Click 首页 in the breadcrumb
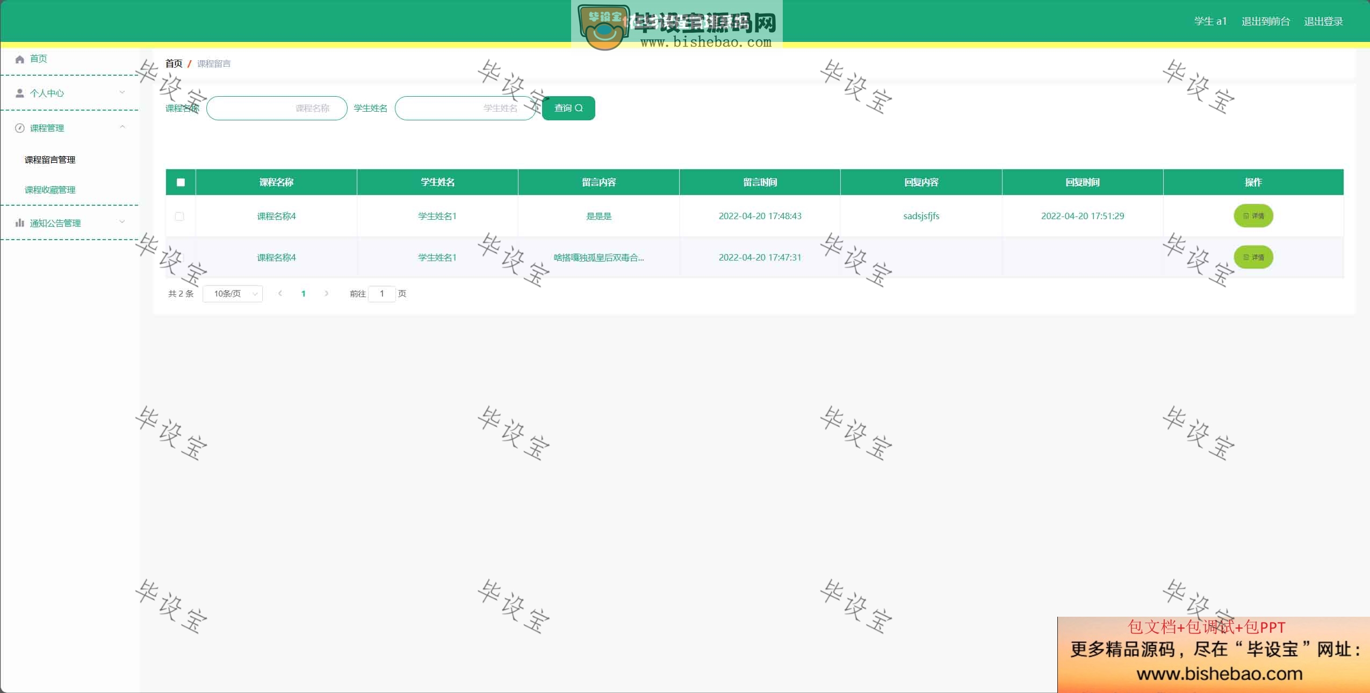Image resolution: width=1370 pixels, height=693 pixels. click(174, 63)
